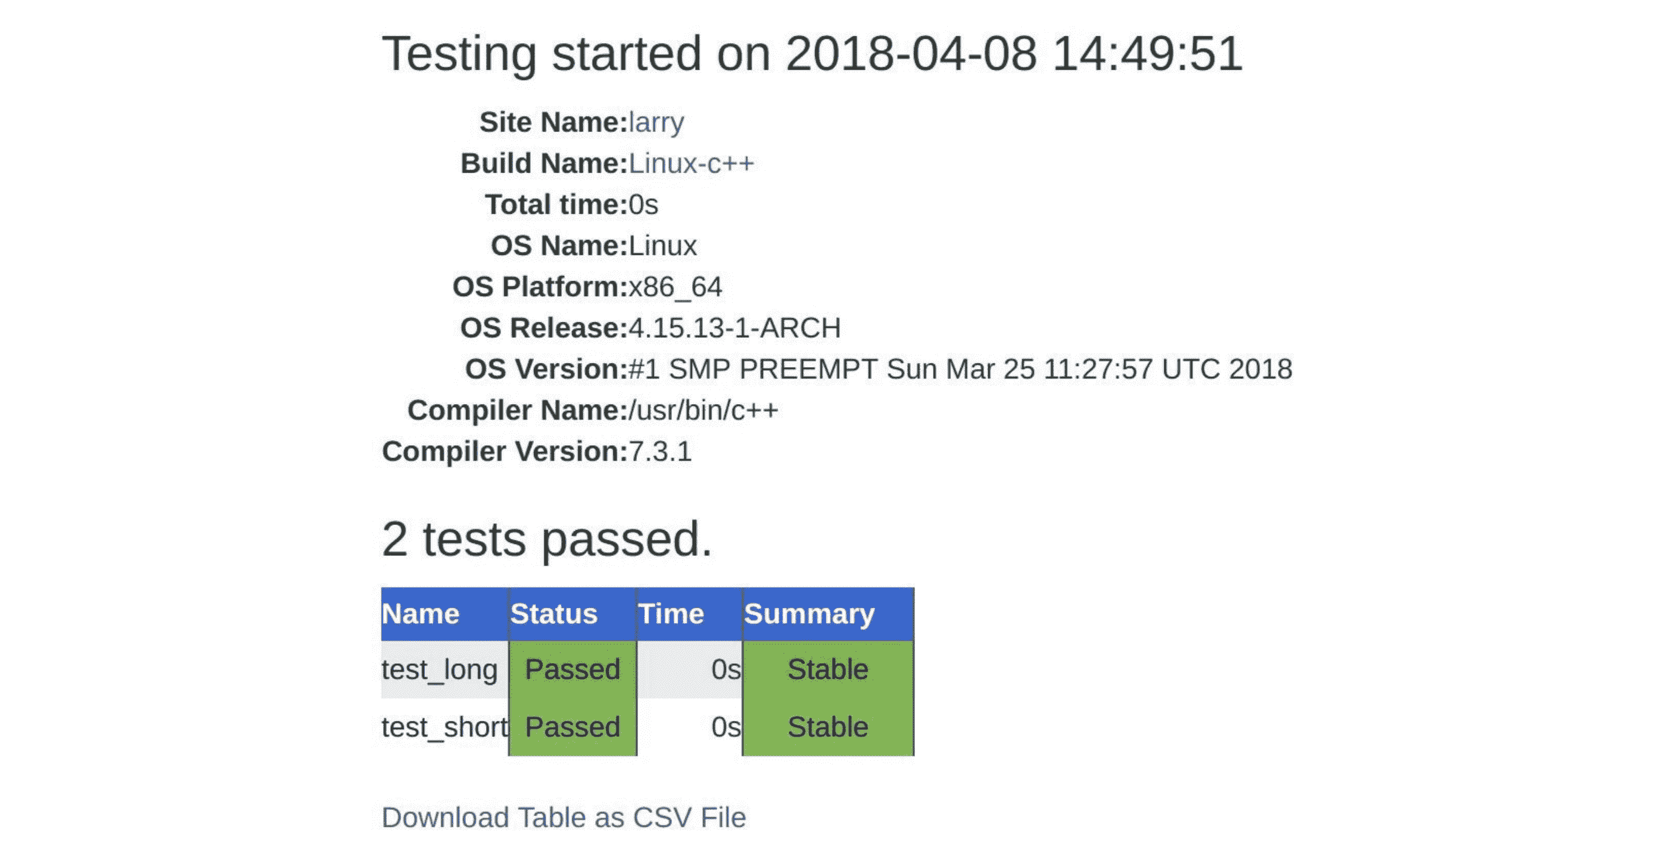Open the Linux-c++ build name link
1658x845 pixels.
point(691,164)
